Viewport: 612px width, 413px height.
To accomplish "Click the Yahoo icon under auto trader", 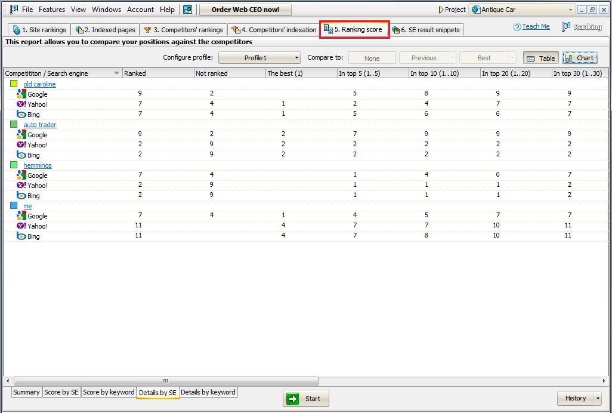I will [21, 144].
